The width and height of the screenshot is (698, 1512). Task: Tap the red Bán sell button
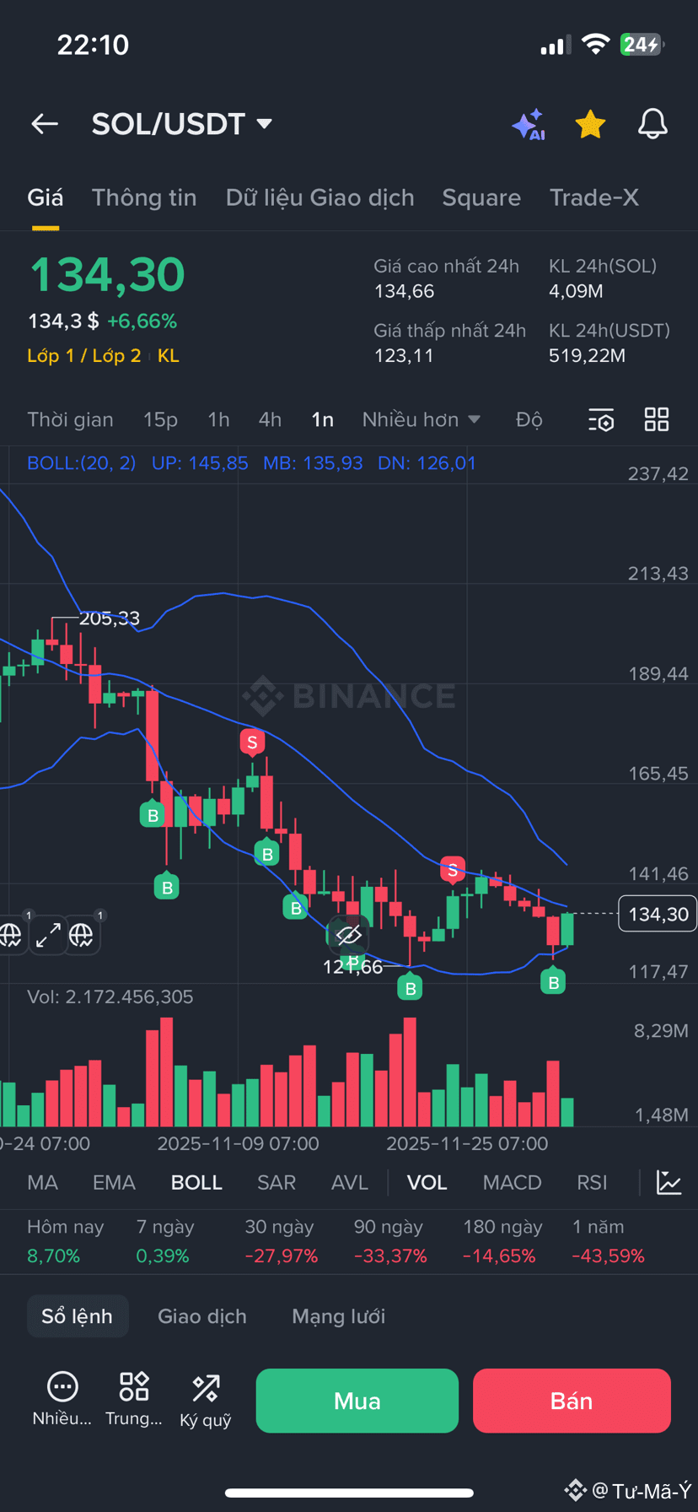pyautogui.click(x=572, y=1401)
